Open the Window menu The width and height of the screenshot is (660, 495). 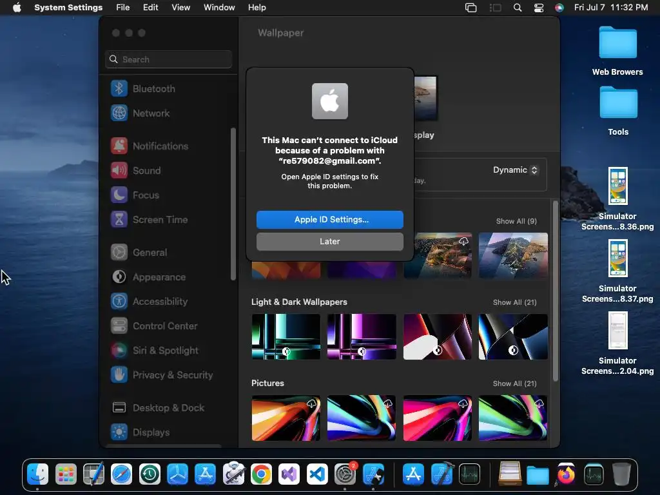click(219, 8)
